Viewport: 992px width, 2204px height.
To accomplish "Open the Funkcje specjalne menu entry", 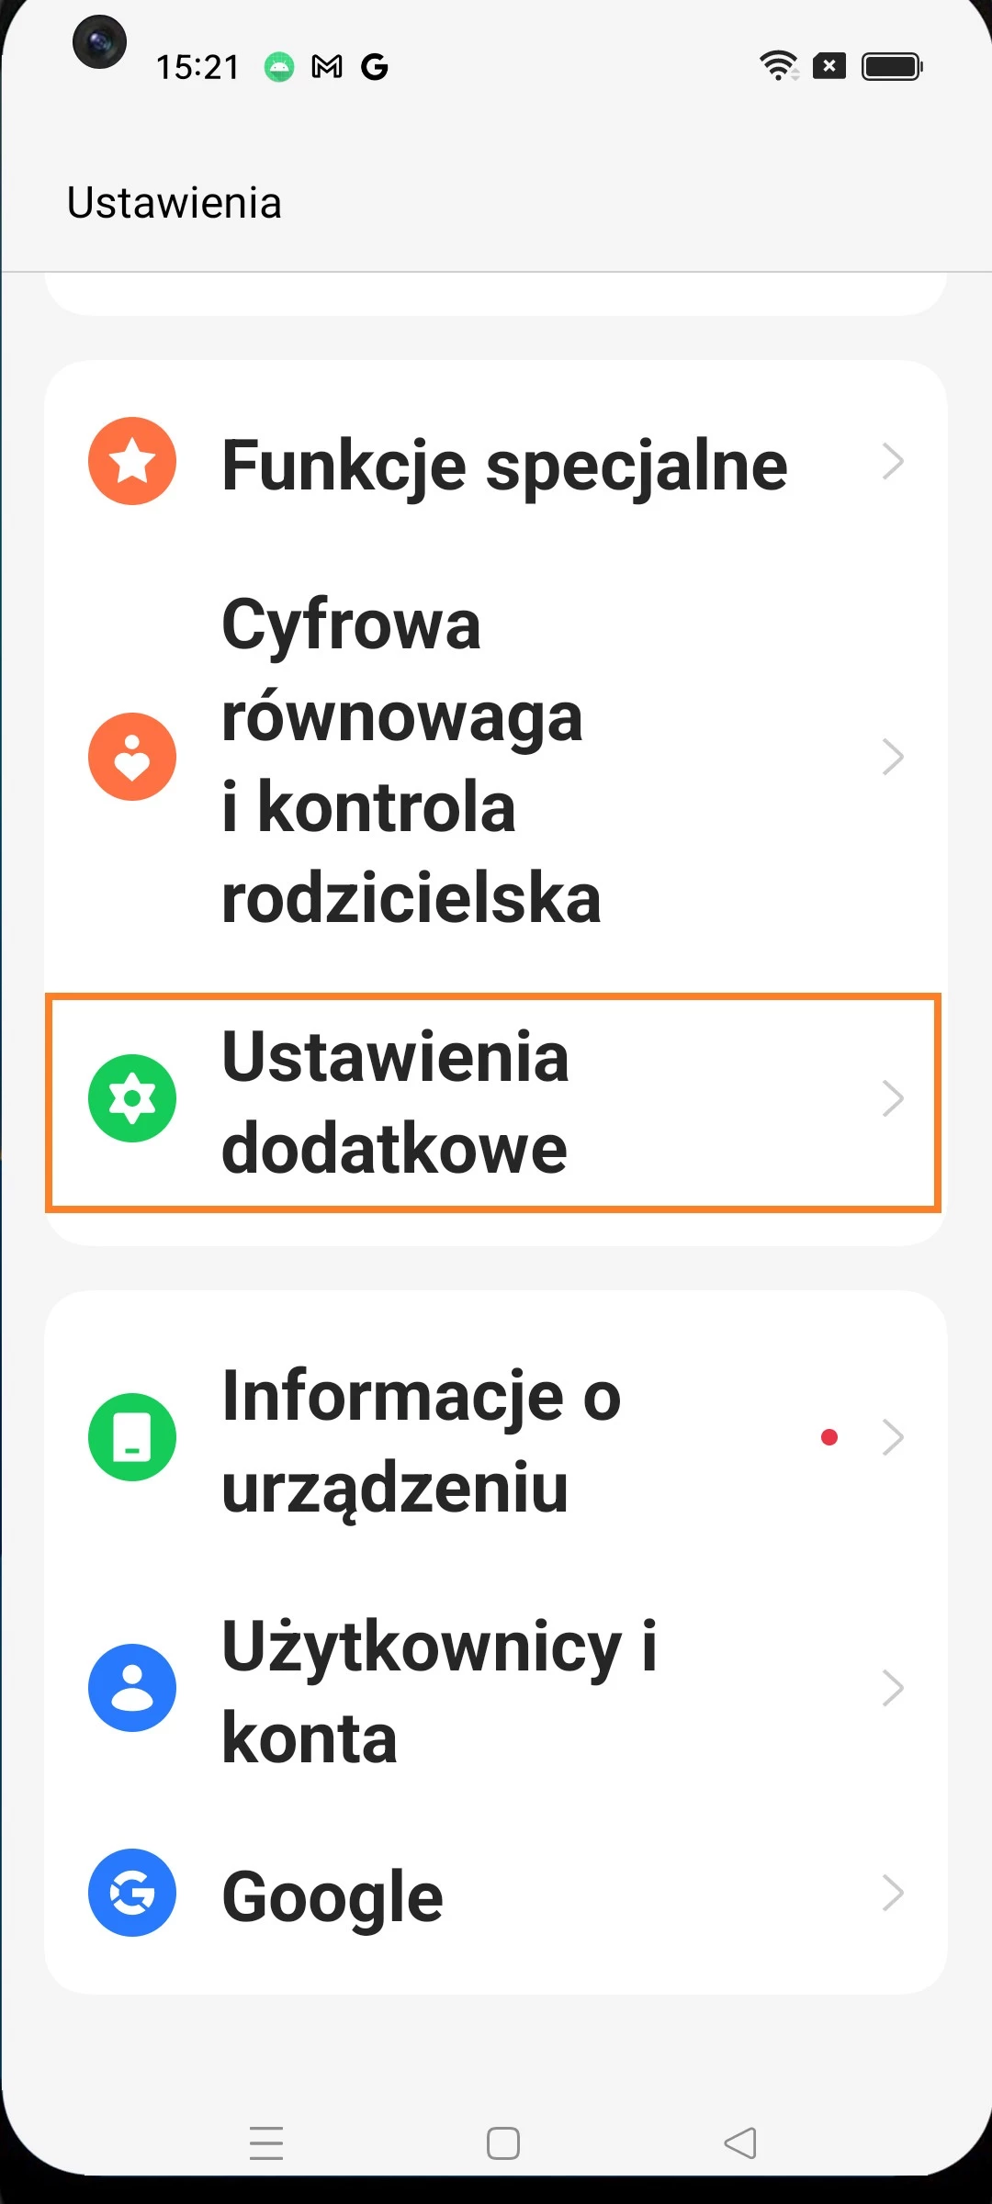I will (504, 465).
